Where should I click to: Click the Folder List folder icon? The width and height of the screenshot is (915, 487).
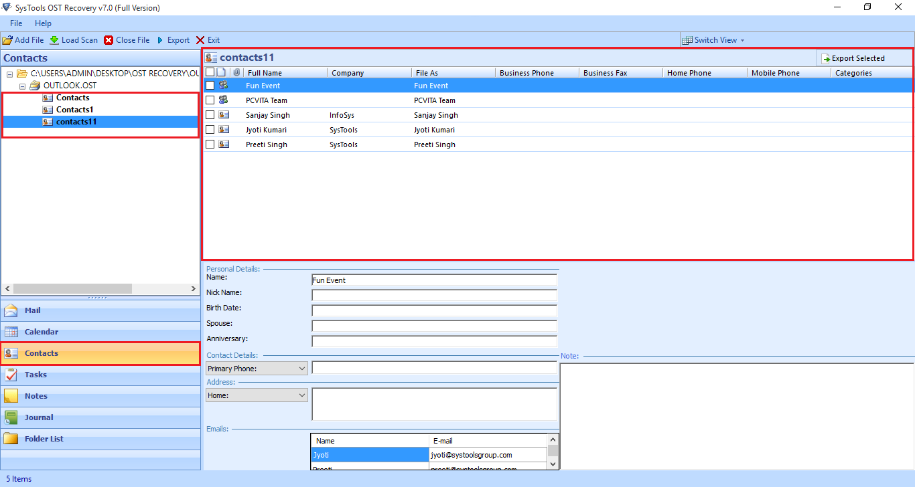[11, 439]
